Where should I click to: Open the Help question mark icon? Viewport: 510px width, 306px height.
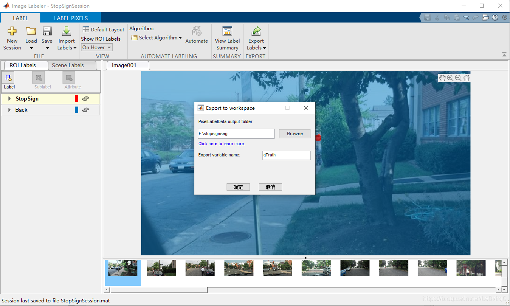click(495, 18)
